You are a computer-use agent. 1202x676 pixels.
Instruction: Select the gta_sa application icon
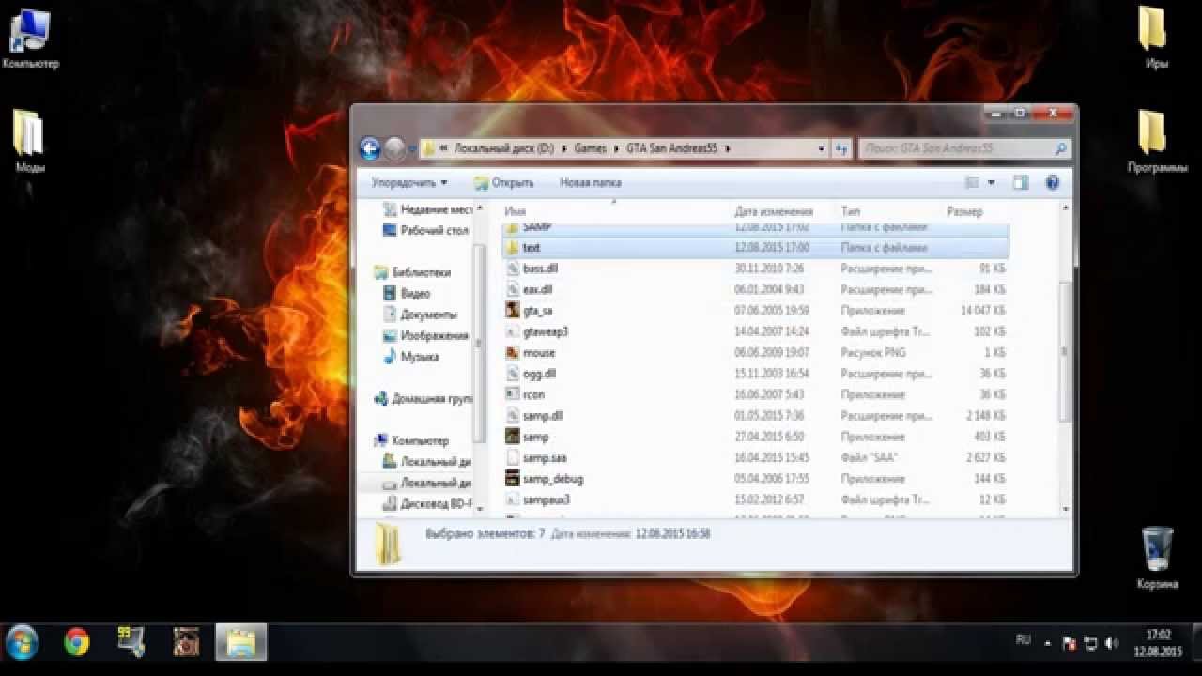click(513, 311)
